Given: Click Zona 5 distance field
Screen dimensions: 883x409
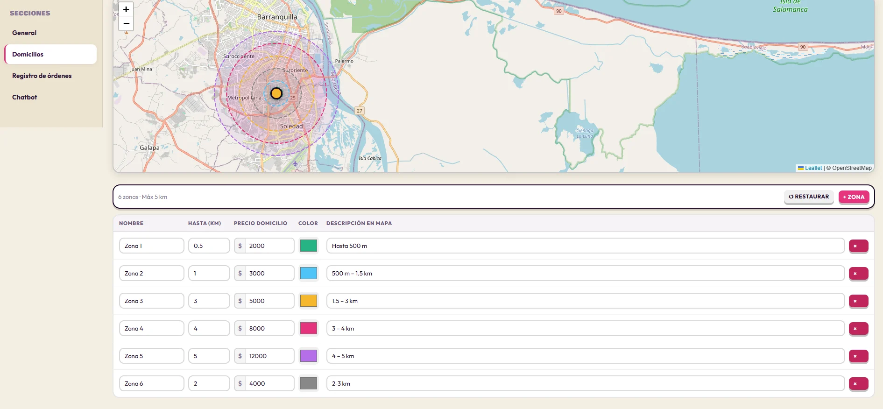Looking at the screenshot, I should point(209,356).
